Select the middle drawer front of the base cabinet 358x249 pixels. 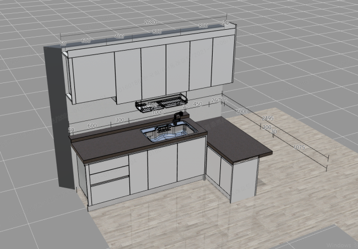110,175
